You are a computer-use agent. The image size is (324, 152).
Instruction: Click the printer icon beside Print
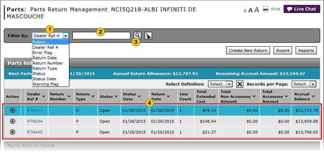(x=266, y=9)
